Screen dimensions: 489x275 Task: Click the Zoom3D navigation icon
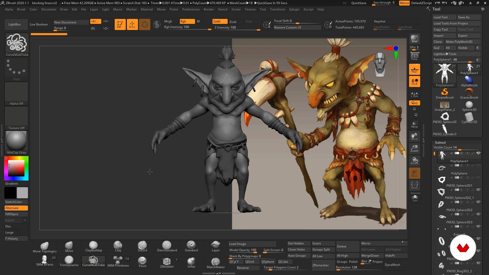[414, 148]
